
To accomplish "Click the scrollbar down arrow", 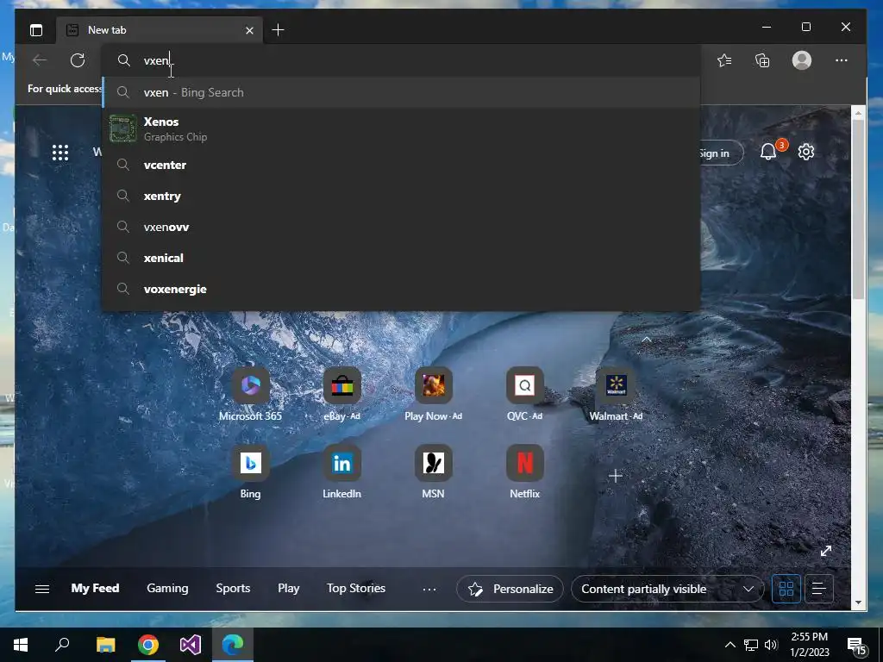I will point(858,603).
